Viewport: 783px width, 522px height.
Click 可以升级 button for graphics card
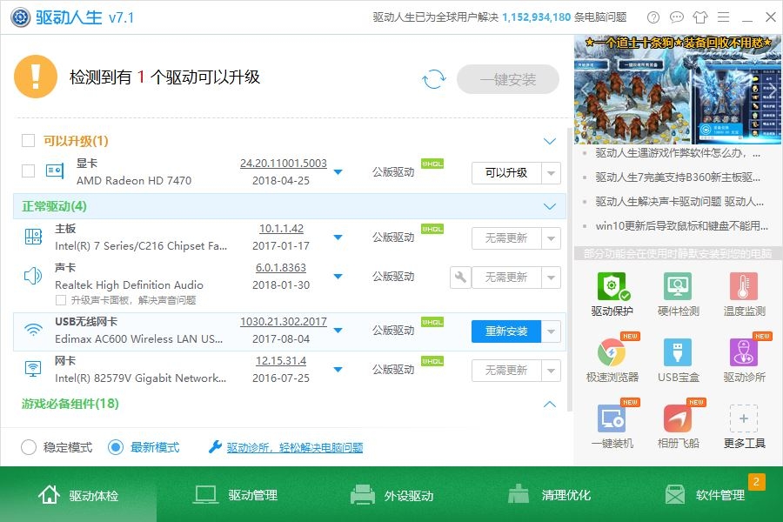(506, 173)
